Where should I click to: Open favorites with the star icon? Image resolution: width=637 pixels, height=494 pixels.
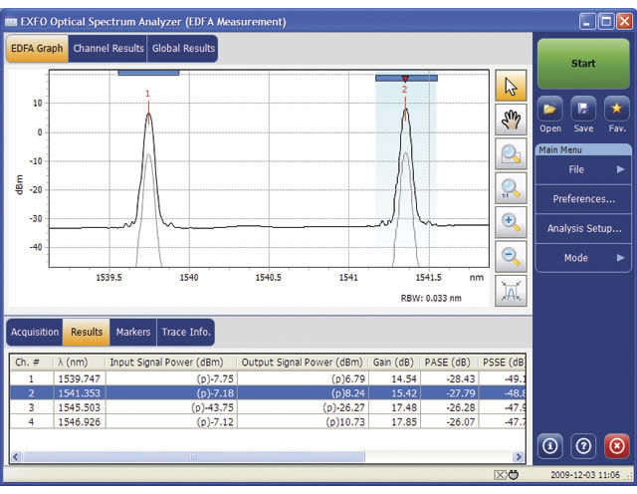(x=617, y=109)
